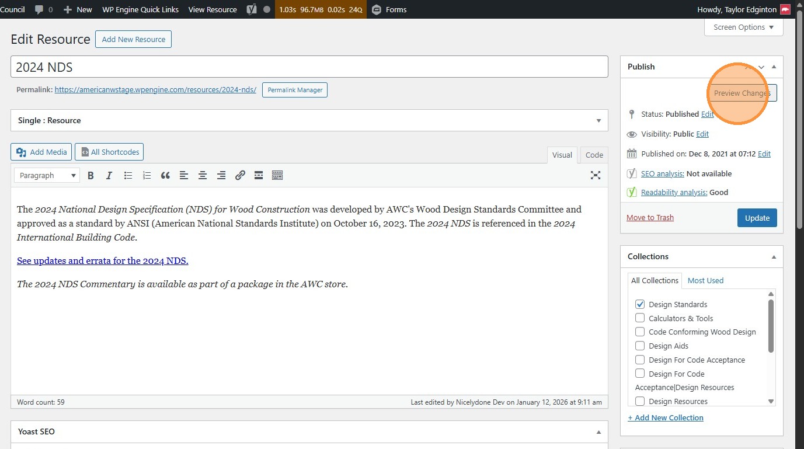Apply bold formatting in the editor toolbar
Image resolution: width=804 pixels, height=449 pixels.
91,175
